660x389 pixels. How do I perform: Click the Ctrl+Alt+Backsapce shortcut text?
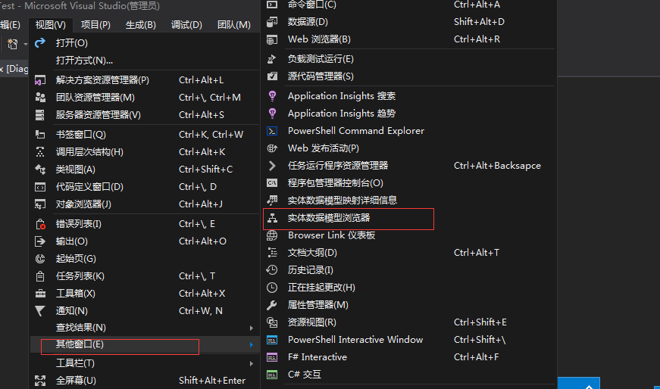[x=497, y=166]
